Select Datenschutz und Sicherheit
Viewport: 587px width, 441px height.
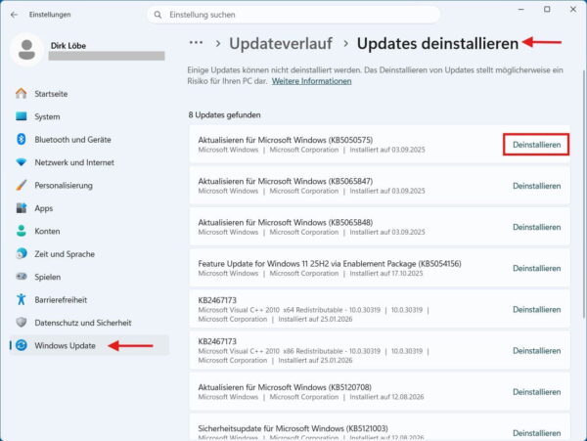[x=89, y=322]
